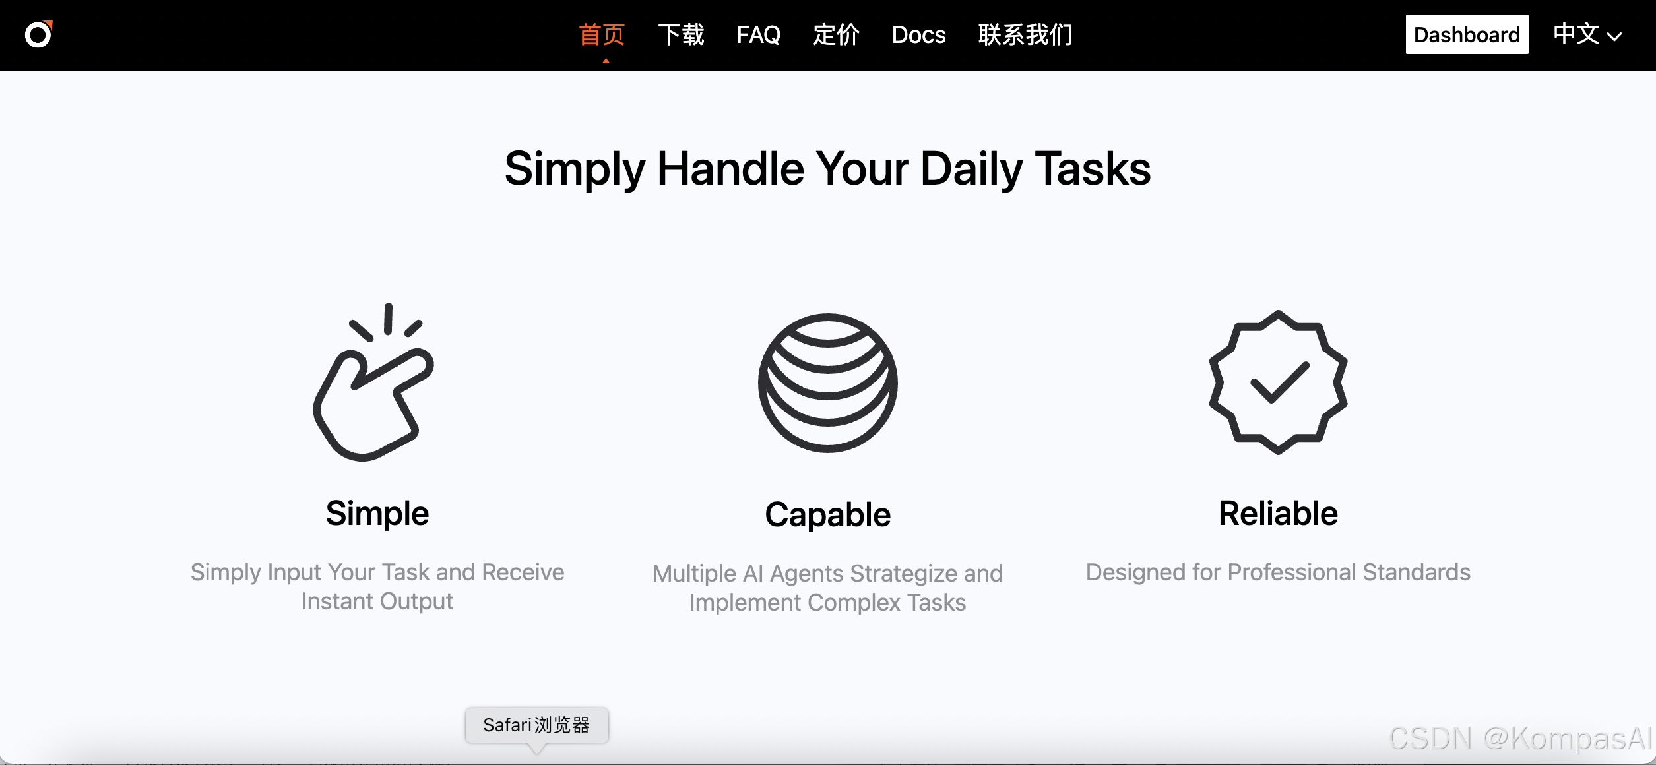Open the 首页 navigation tab
The image size is (1656, 765).
602,34
